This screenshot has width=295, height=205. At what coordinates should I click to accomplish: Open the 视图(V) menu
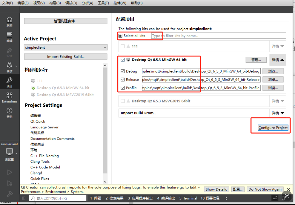point(39,3)
